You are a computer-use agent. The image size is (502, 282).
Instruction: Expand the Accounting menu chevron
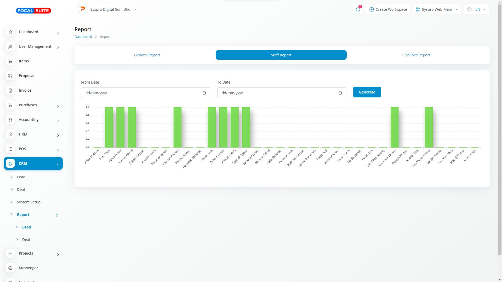tap(58, 121)
